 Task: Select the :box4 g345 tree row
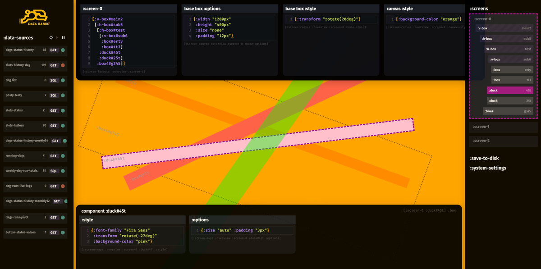click(508, 111)
